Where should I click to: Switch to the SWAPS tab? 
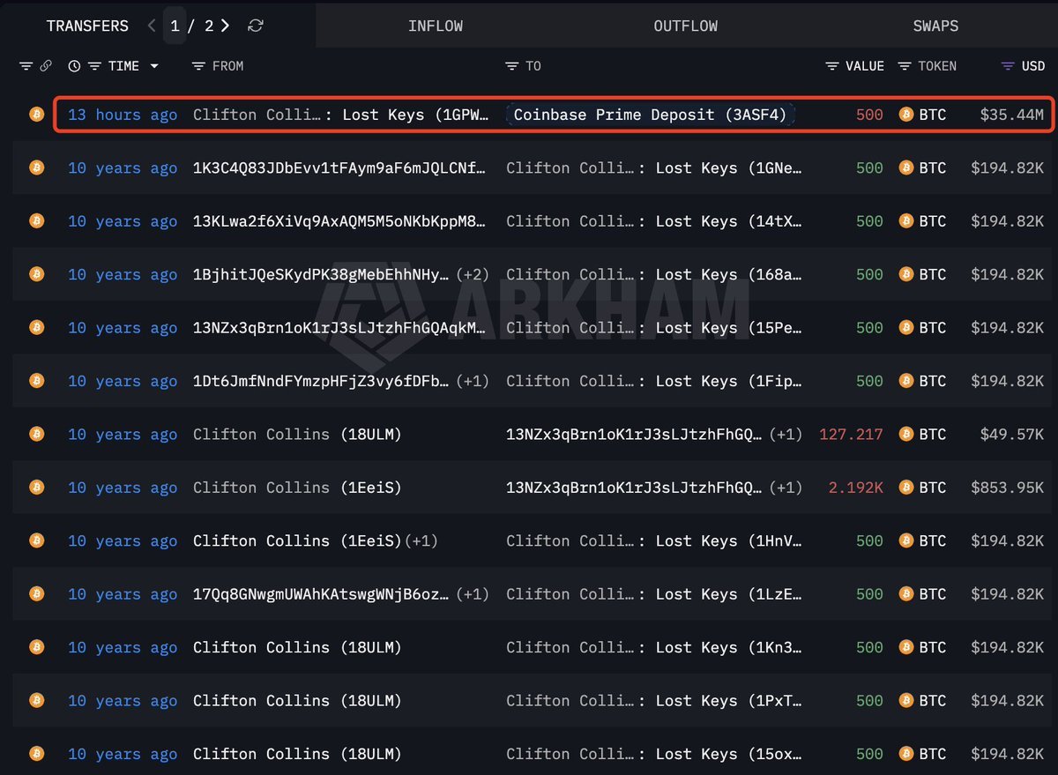pyautogui.click(x=935, y=26)
